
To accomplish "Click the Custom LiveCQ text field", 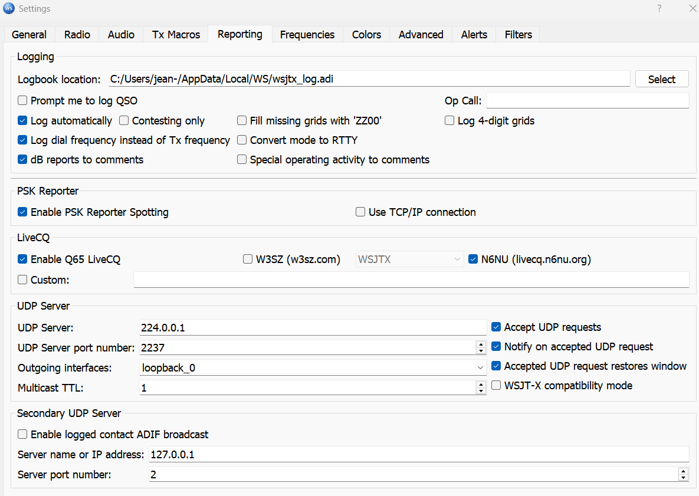I will [x=411, y=280].
